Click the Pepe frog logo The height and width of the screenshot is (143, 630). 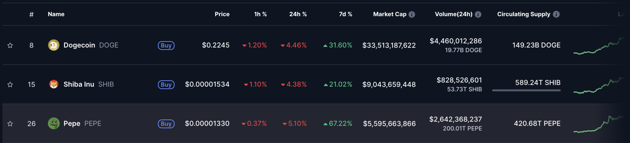coord(54,123)
